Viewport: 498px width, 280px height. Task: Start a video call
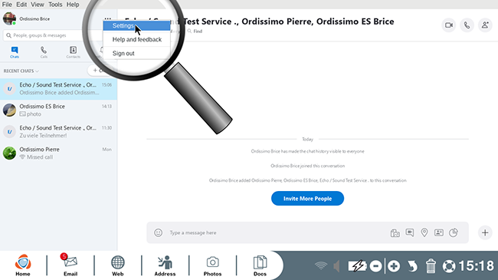pyautogui.click(x=449, y=25)
